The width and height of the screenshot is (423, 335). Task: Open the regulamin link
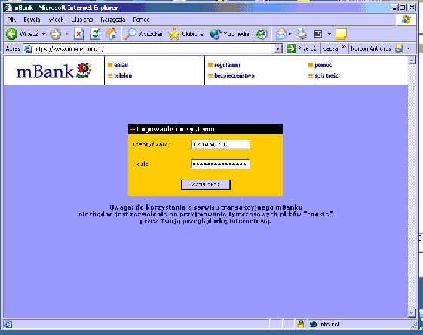[x=227, y=65]
